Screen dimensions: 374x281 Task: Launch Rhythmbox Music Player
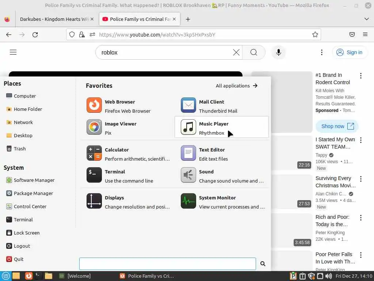pos(222,127)
